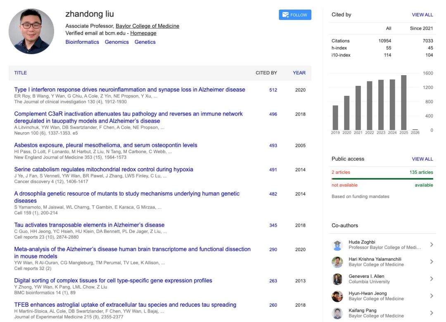Open the Baylor College of Medicine link
The image size is (446, 322).
tap(147, 26)
